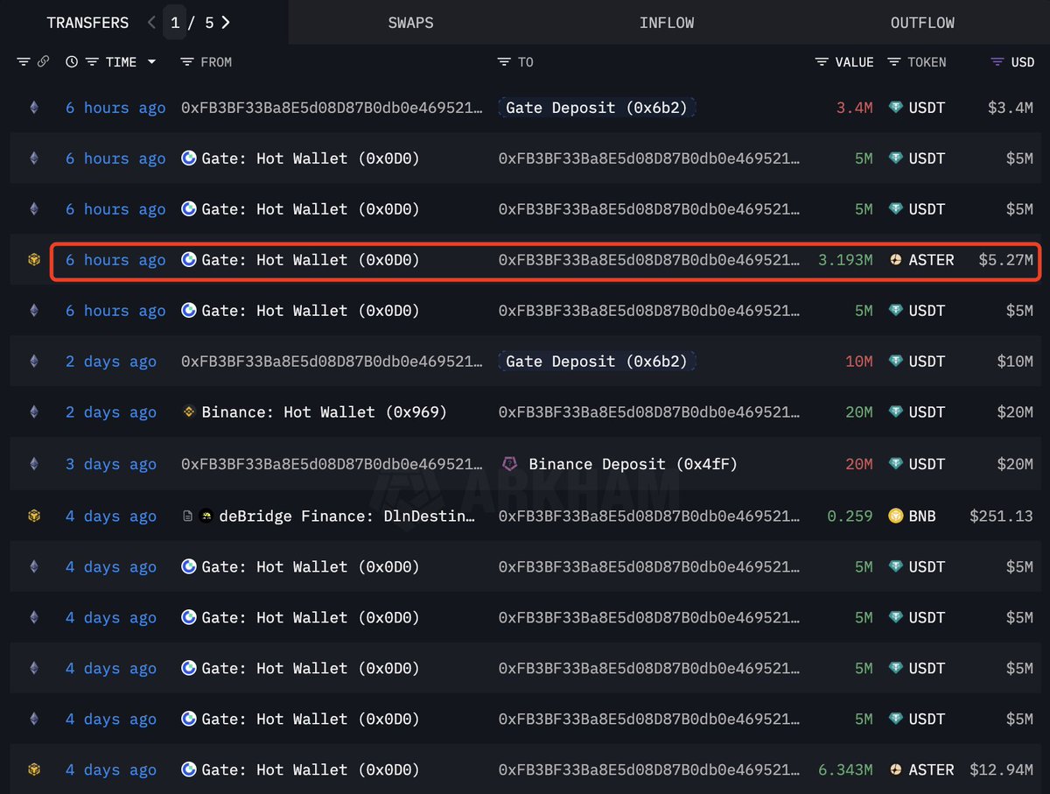Click the $10M USD amount
The image size is (1050, 794).
click(1015, 362)
